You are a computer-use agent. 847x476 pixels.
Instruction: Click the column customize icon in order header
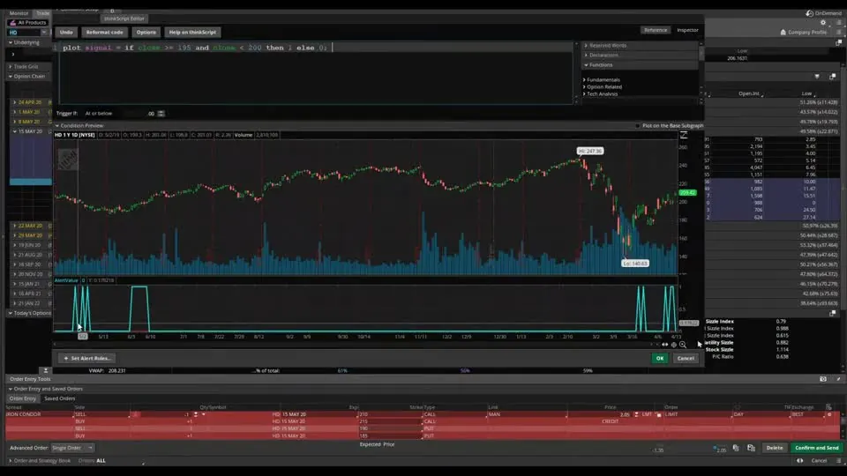pyautogui.click(x=828, y=407)
